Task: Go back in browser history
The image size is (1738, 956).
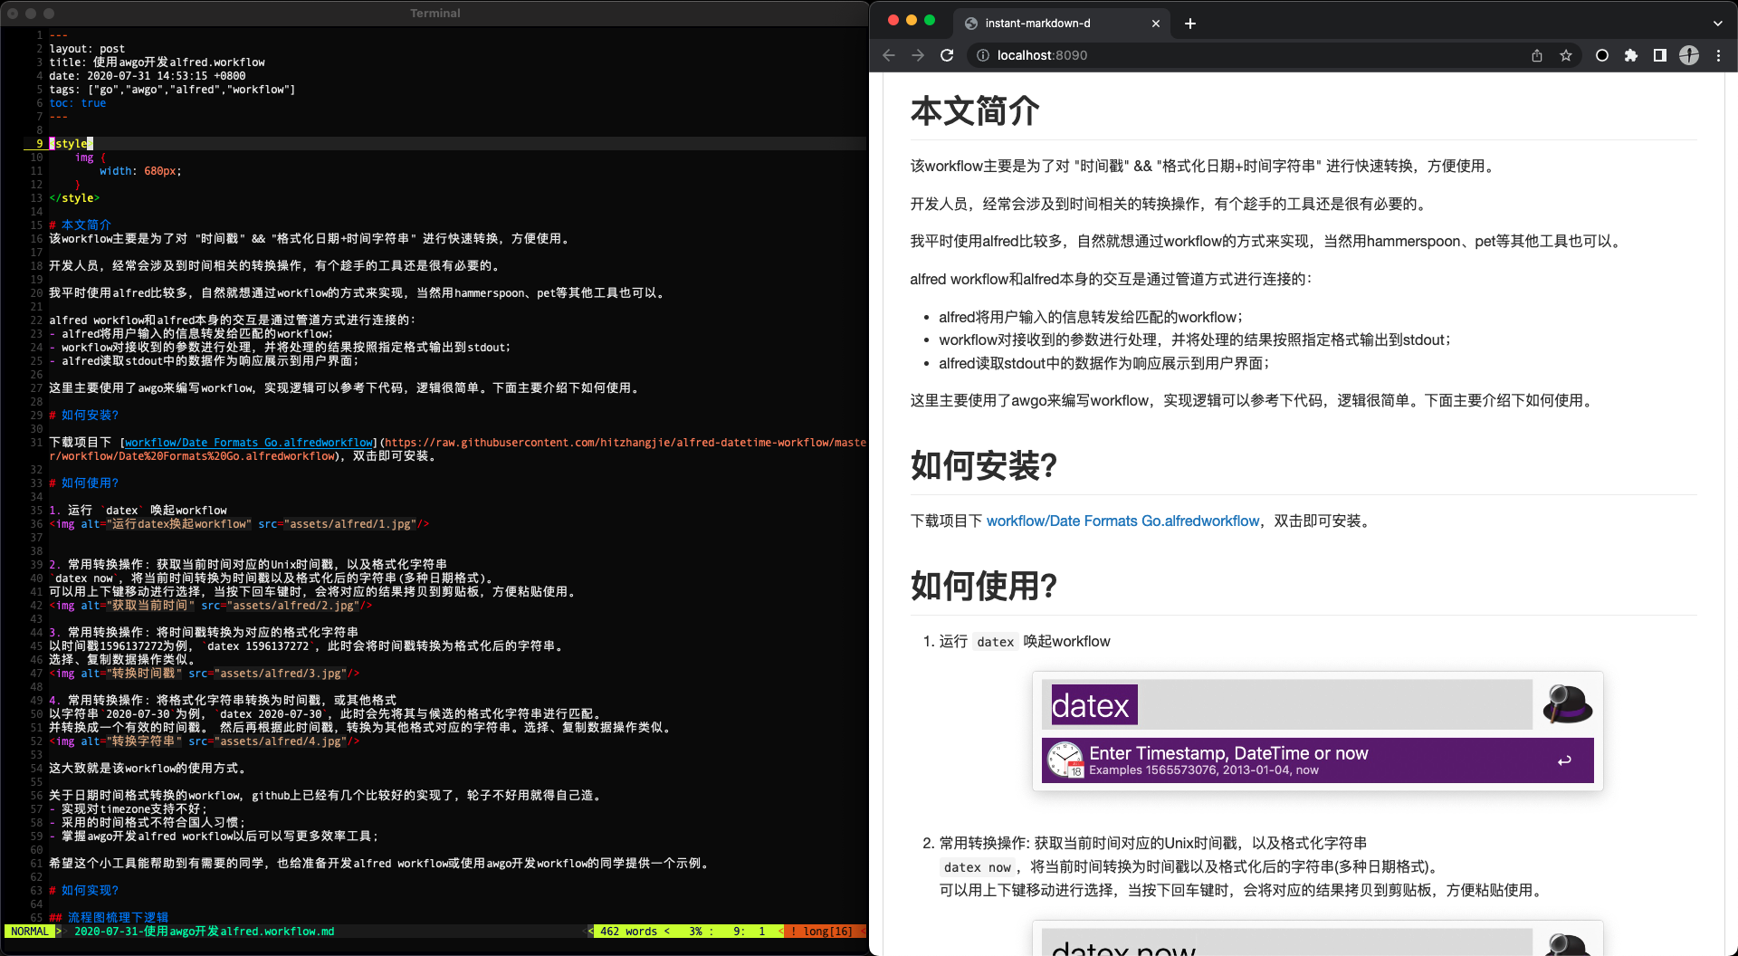Action: [889, 55]
